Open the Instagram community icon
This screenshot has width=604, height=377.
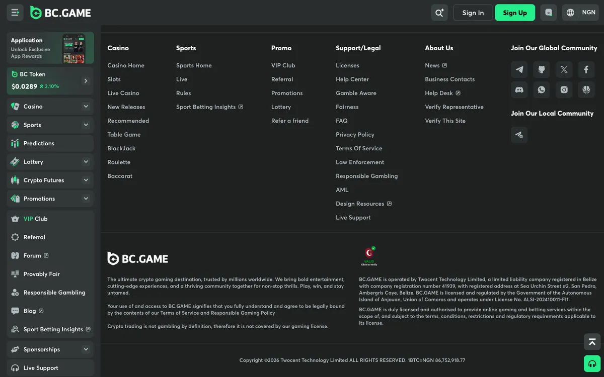pyautogui.click(x=564, y=89)
